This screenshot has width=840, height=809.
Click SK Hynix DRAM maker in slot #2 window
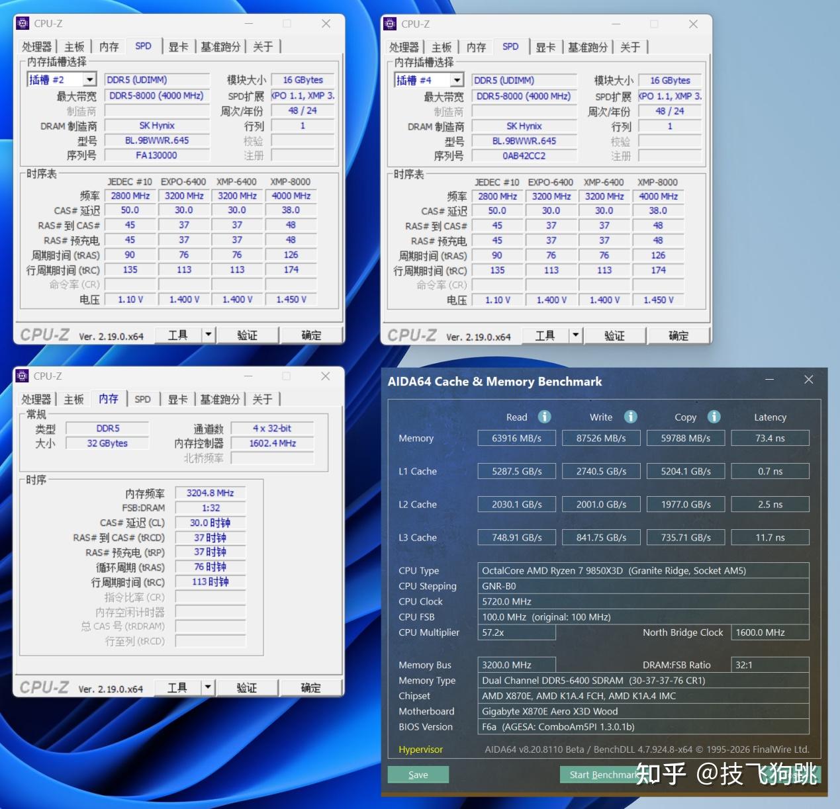point(157,125)
